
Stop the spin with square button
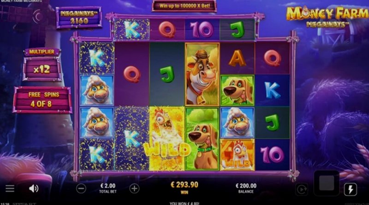pos(327,183)
